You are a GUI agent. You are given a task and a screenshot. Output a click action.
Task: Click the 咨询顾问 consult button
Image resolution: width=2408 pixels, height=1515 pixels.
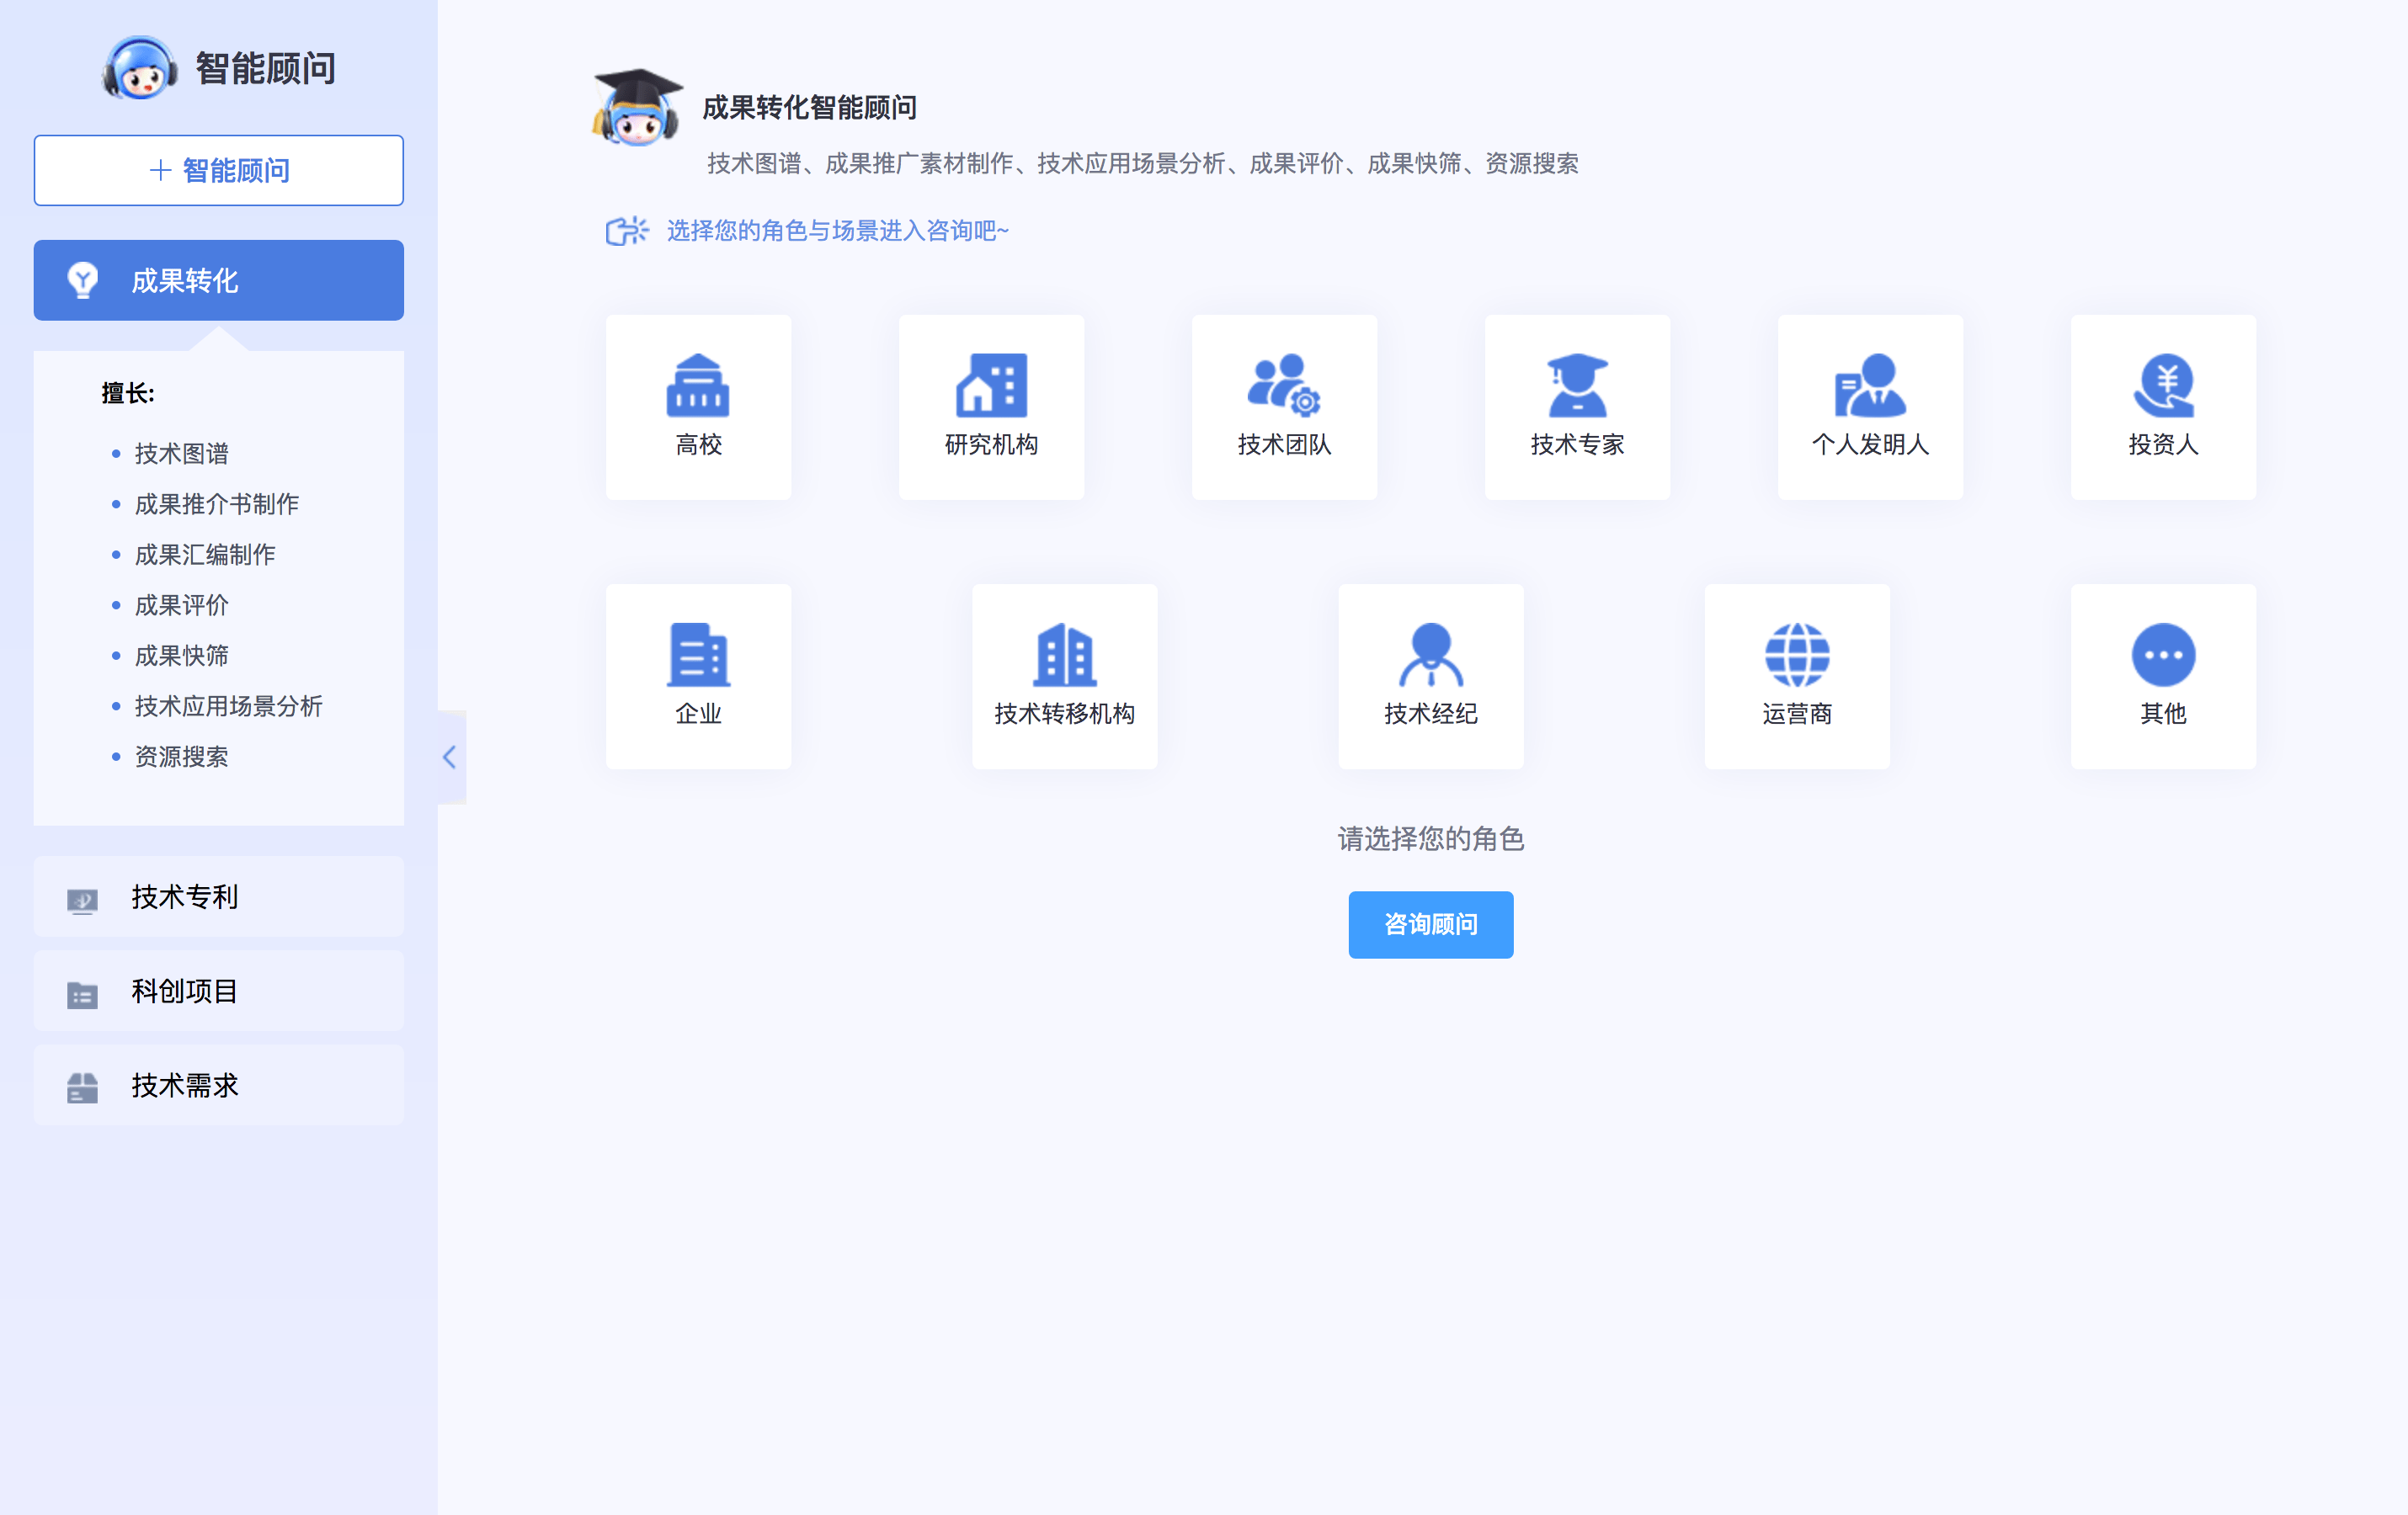coord(1430,924)
